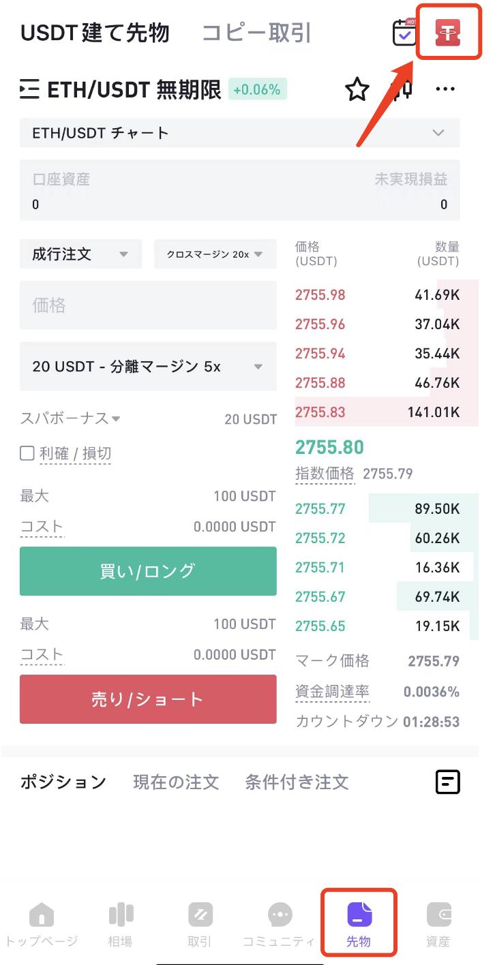Expand the ETH/USDT チャート dropdown
This screenshot has width=495, height=965.
240,133
